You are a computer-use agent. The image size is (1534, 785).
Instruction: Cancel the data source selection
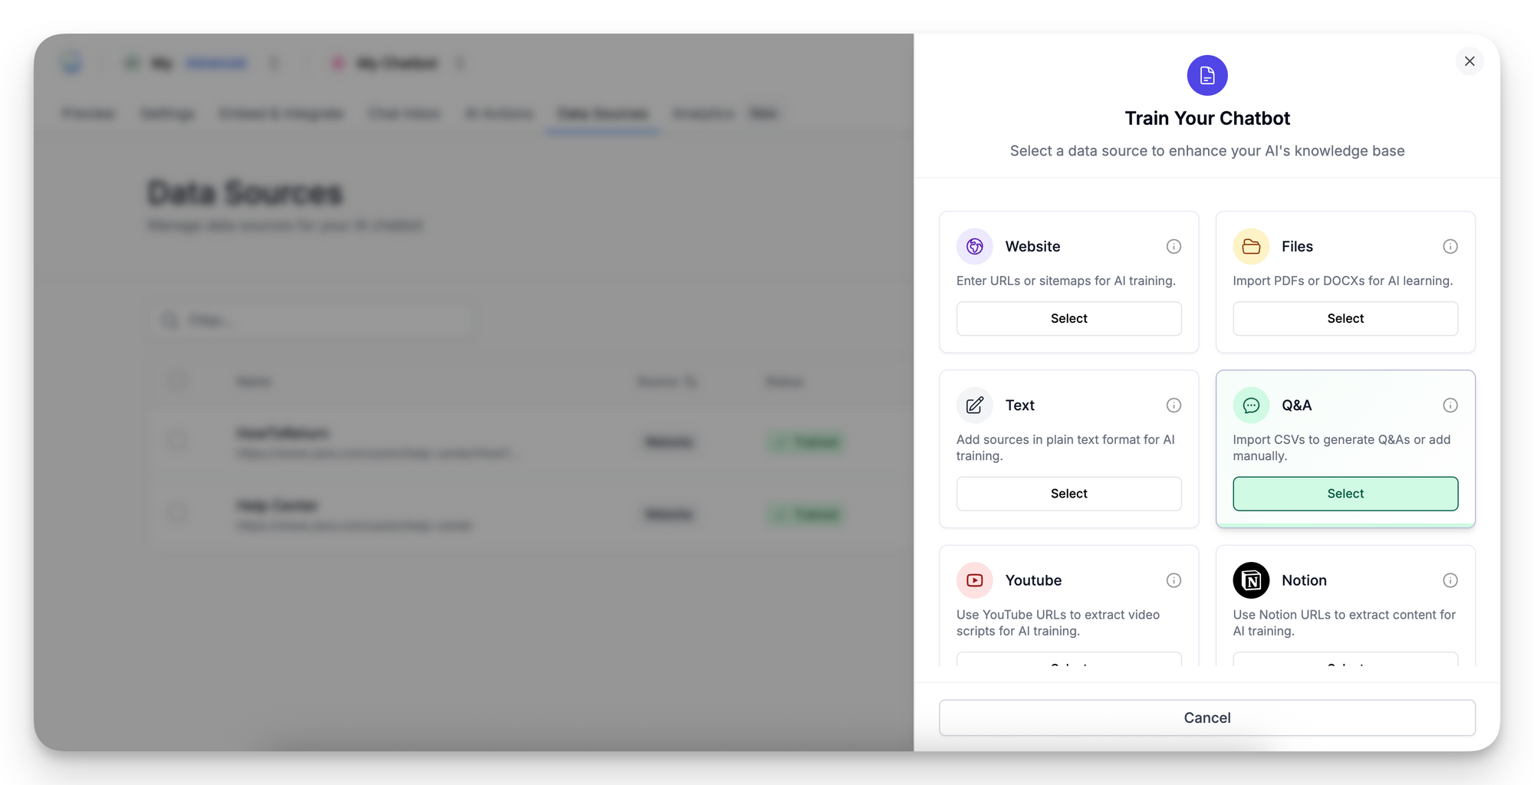point(1207,718)
